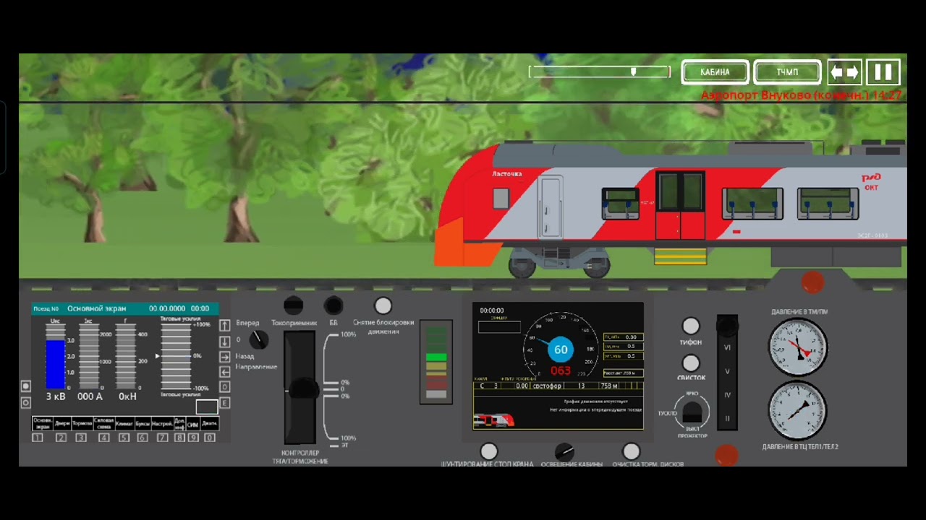Sound the ТИФОН horn button

691,326
